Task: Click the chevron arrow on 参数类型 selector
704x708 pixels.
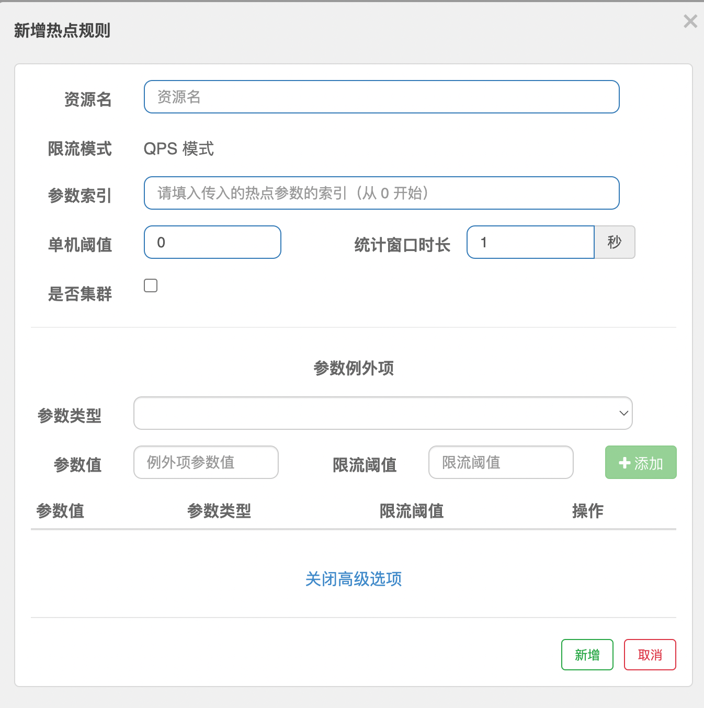Action: coord(623,413)
